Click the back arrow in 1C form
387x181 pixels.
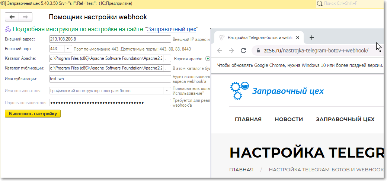(12, 17)
